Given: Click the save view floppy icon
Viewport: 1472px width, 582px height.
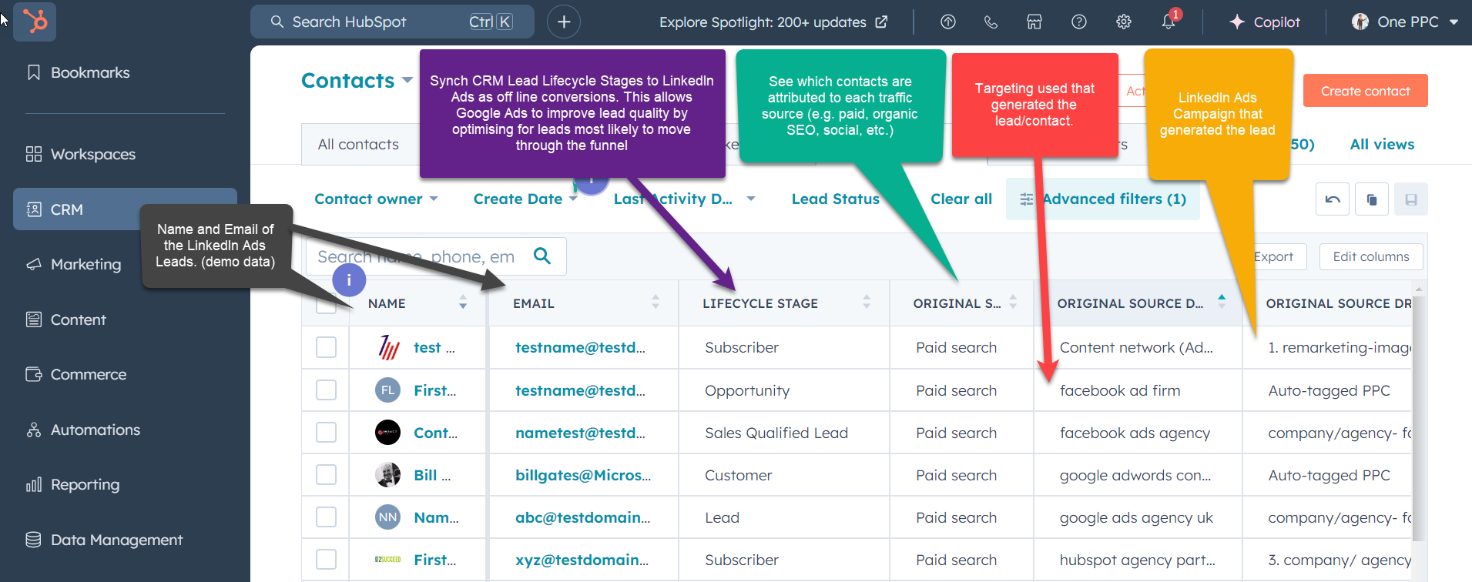Looking at the screenshot, I should click(x=1411, y=199).
